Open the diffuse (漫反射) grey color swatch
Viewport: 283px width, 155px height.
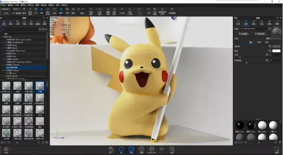tap(276, 46)
